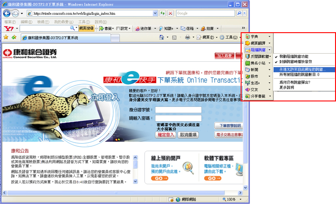This screenshot has height=204, width=336.
Task: Click the 加入最愛 add favorite button
Action: tap(224, 56)
